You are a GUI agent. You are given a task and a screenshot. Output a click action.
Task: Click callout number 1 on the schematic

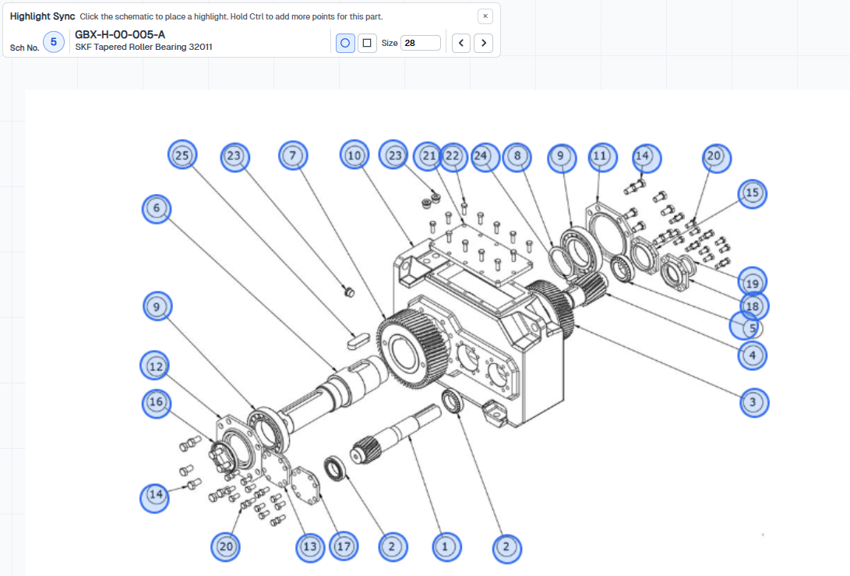point(446,546)
